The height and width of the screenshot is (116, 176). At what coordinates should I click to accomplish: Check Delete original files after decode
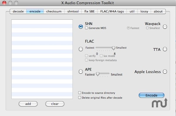(79, 97)
